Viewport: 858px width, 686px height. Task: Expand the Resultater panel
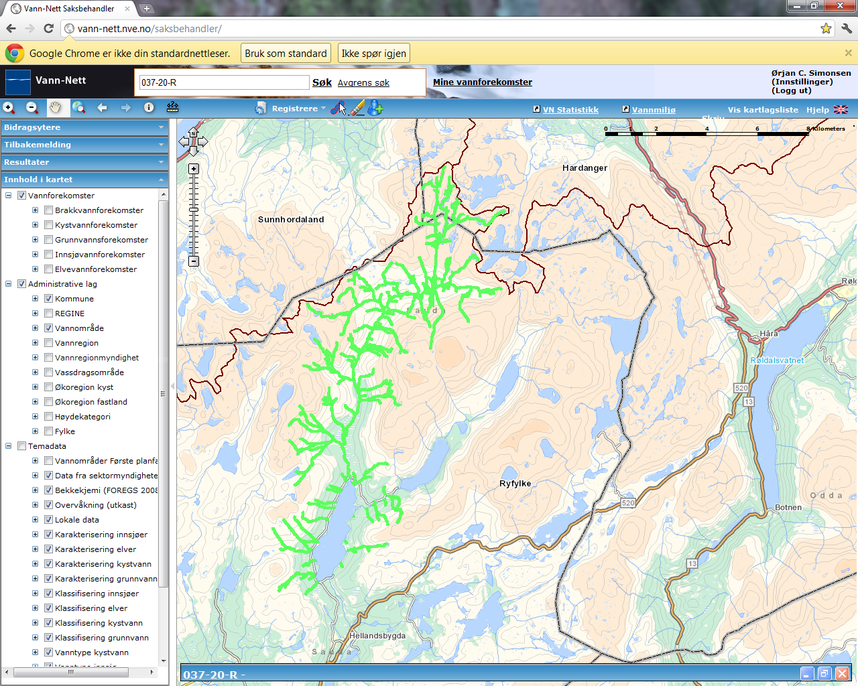(x=84, y=162)
